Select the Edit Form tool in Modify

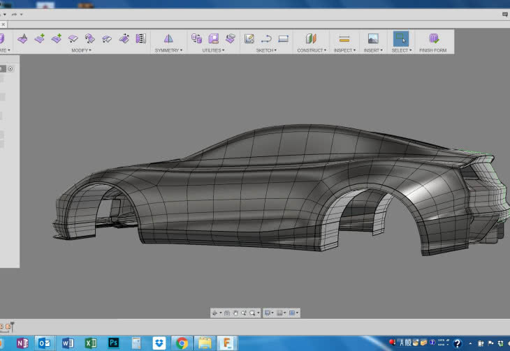[x=22, y=38]
